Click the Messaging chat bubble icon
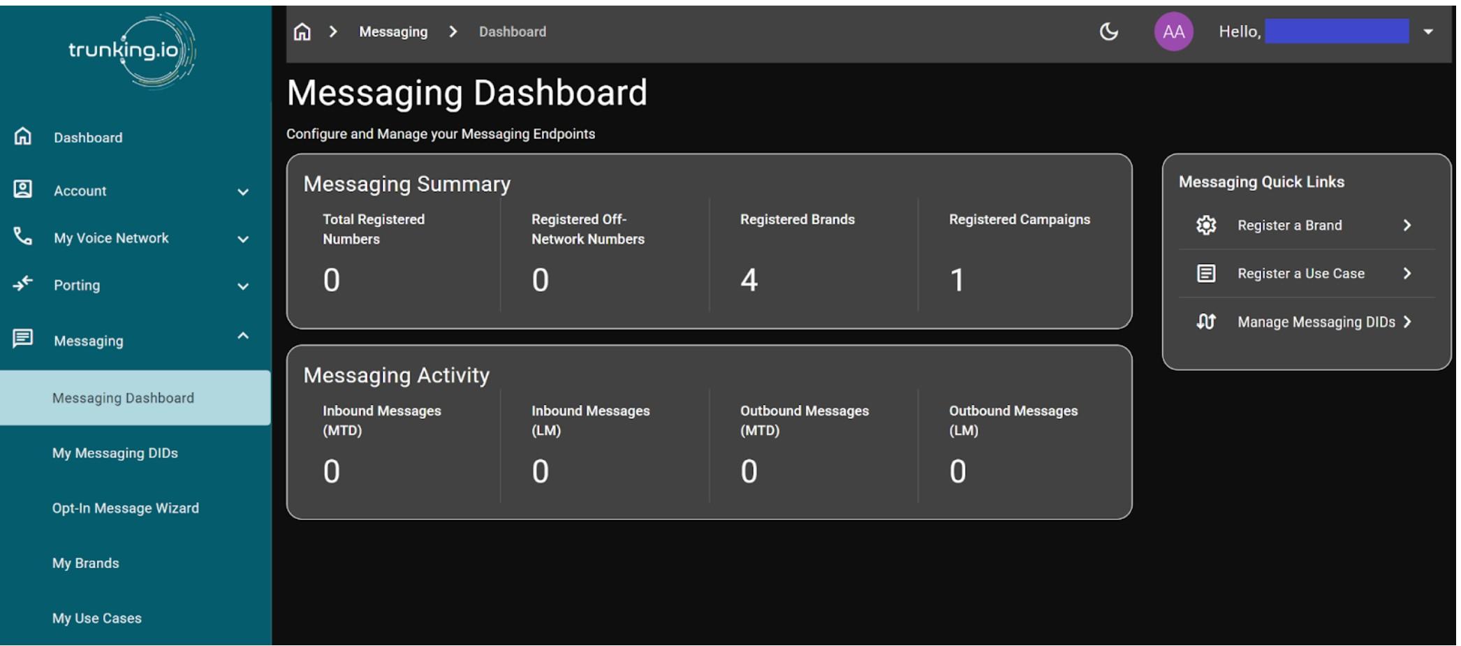 coord(23,339)
